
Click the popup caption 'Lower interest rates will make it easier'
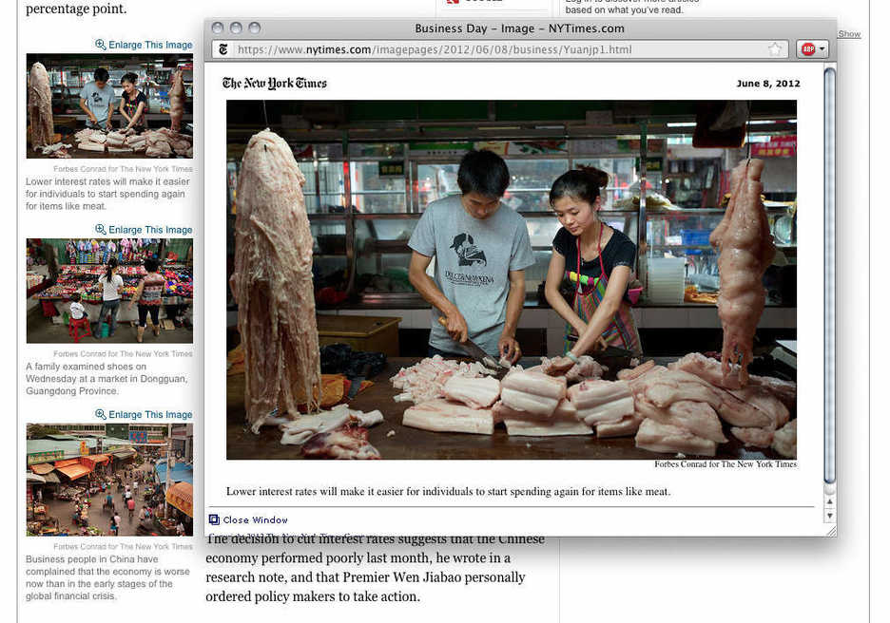click(x=449, y=492)
